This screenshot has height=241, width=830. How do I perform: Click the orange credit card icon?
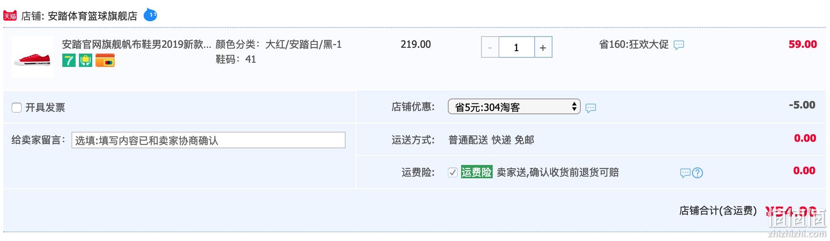tap(105, 60)
